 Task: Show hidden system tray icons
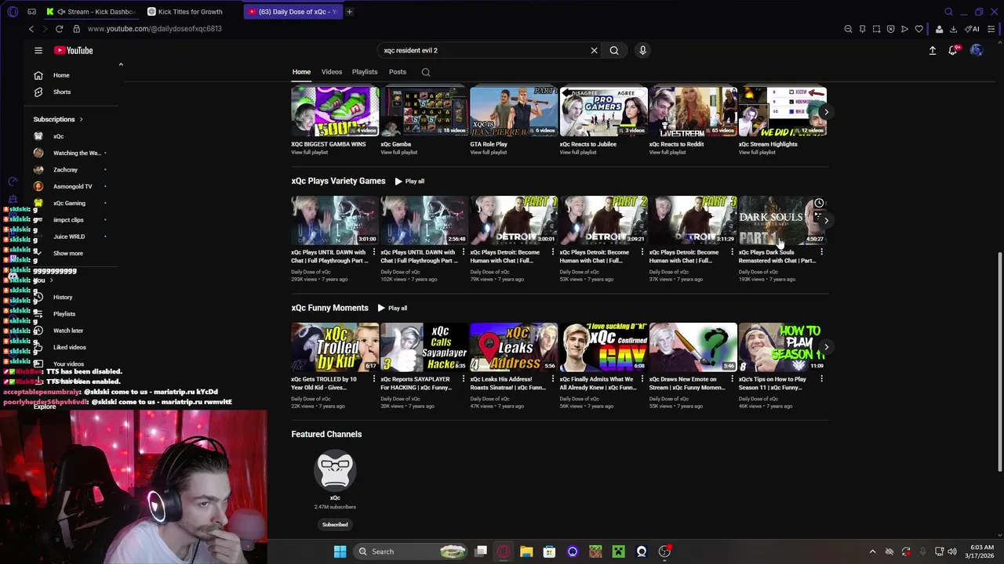(x=872, y=551)
